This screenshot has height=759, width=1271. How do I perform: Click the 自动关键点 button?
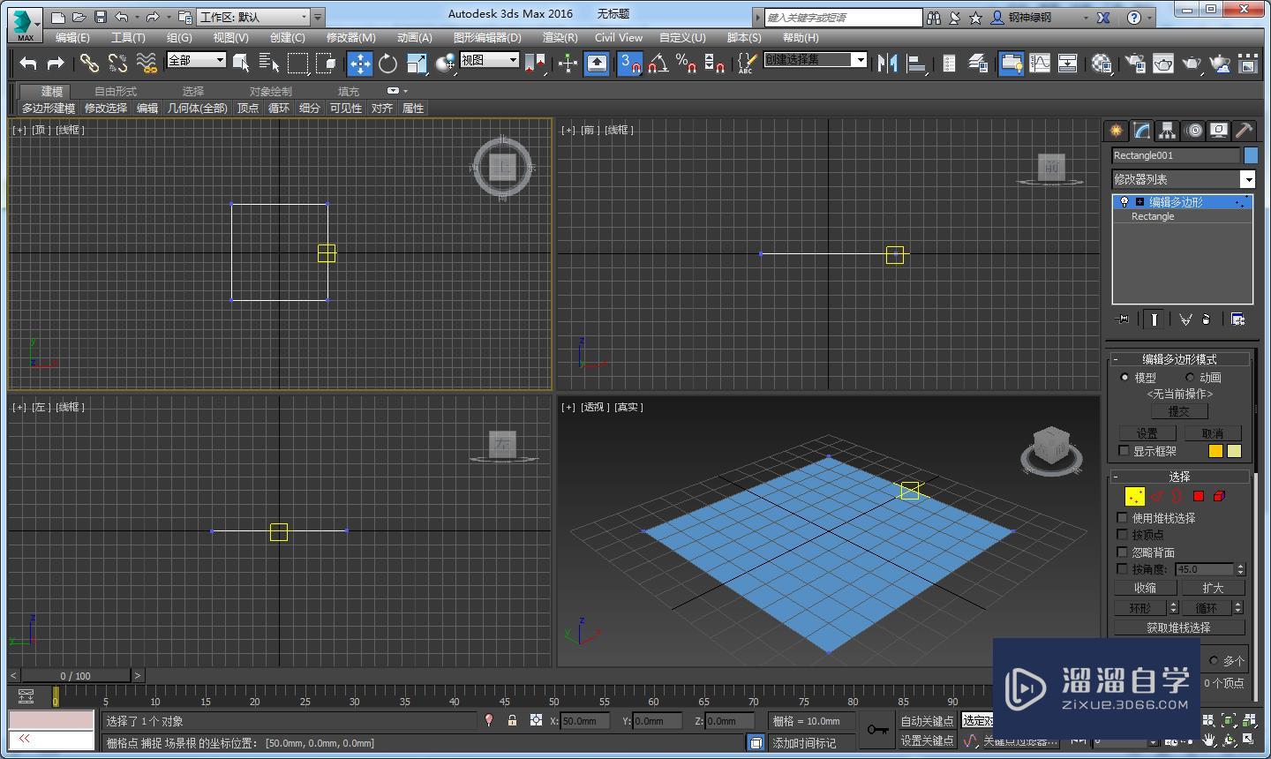point(927,721)
